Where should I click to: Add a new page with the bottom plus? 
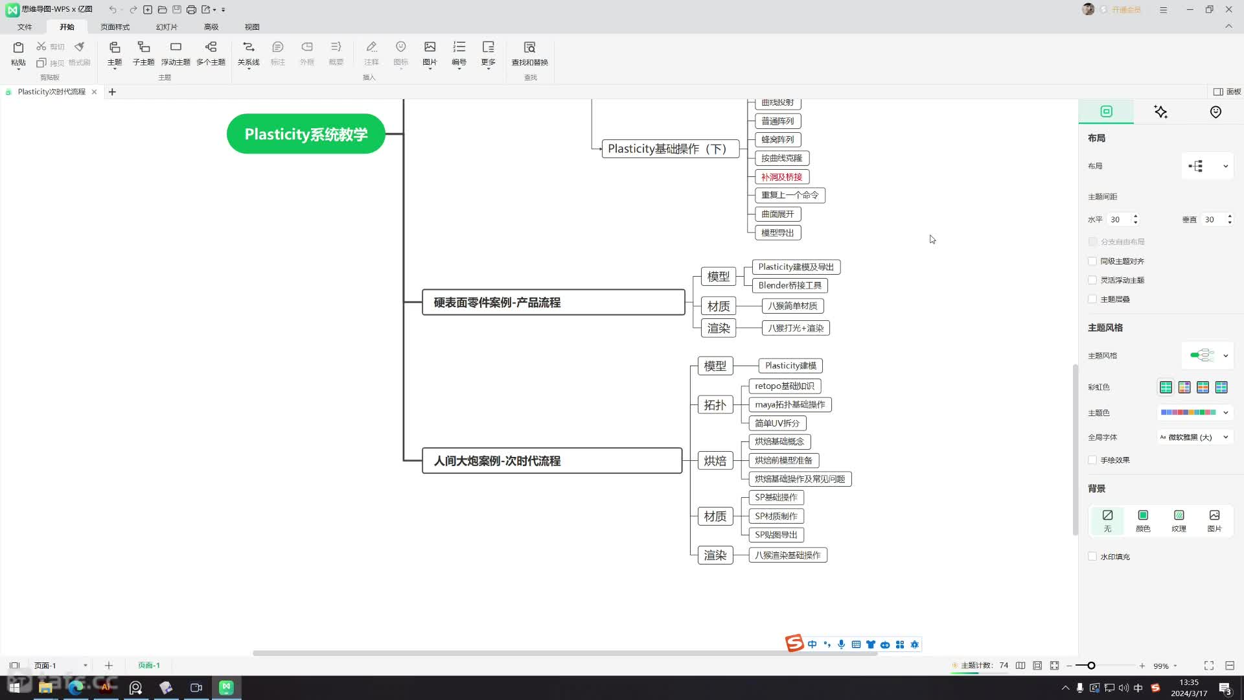(x=109, y=666)
